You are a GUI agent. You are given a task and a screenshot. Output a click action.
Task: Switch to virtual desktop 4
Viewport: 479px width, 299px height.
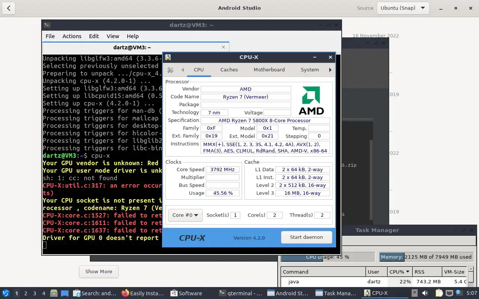(x=43, y=293)
